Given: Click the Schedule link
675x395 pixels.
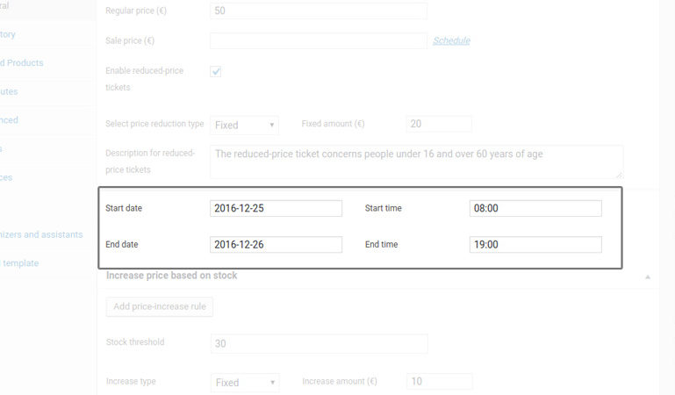Looking at the screenshot, I should tap(451, 40).
